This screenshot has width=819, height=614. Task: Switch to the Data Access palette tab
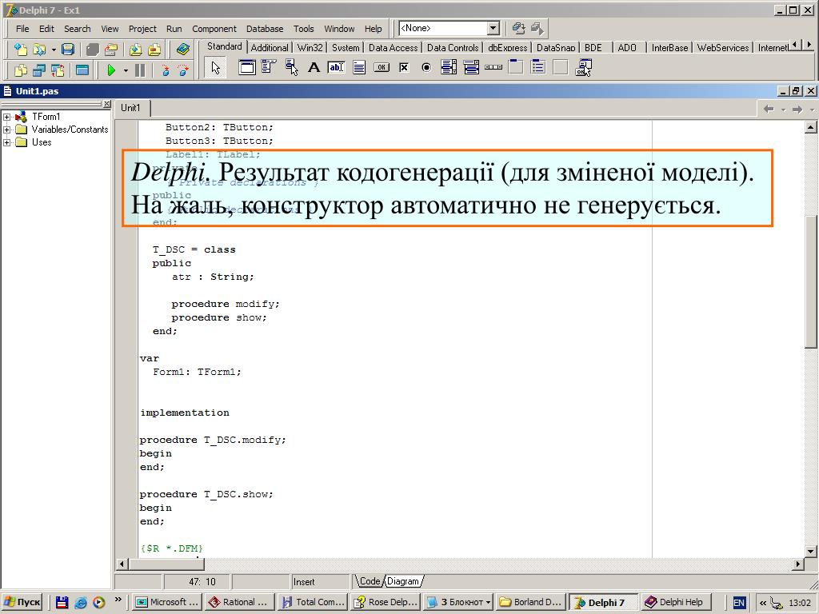pos(394,47)
